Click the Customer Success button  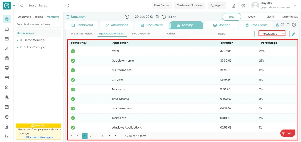tap(190, 5)
